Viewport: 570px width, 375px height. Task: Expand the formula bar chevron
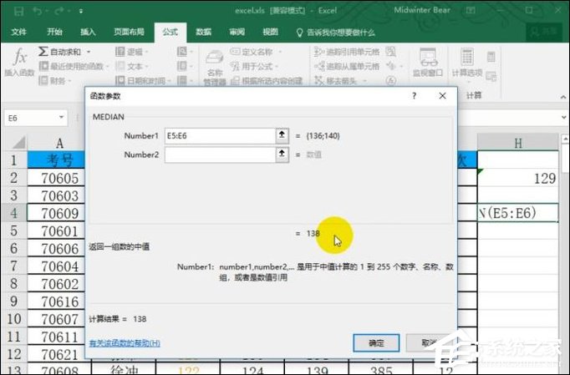click(563, 118)
